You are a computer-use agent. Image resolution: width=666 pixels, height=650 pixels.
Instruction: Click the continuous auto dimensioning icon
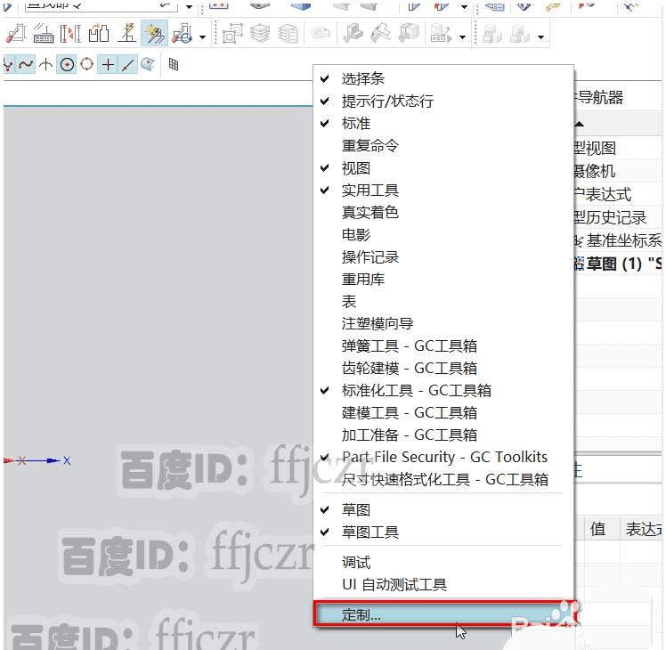tap(183, 34)
